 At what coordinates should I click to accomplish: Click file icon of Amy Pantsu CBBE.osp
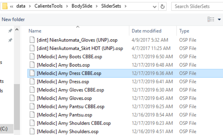click(32, 106)
